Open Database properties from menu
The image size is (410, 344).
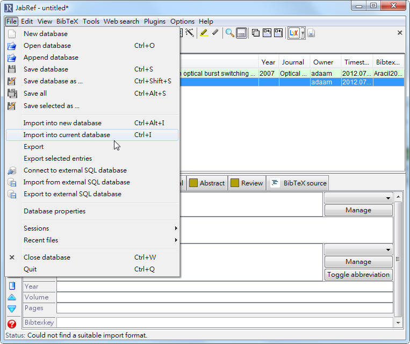click(x=92, y=211)
